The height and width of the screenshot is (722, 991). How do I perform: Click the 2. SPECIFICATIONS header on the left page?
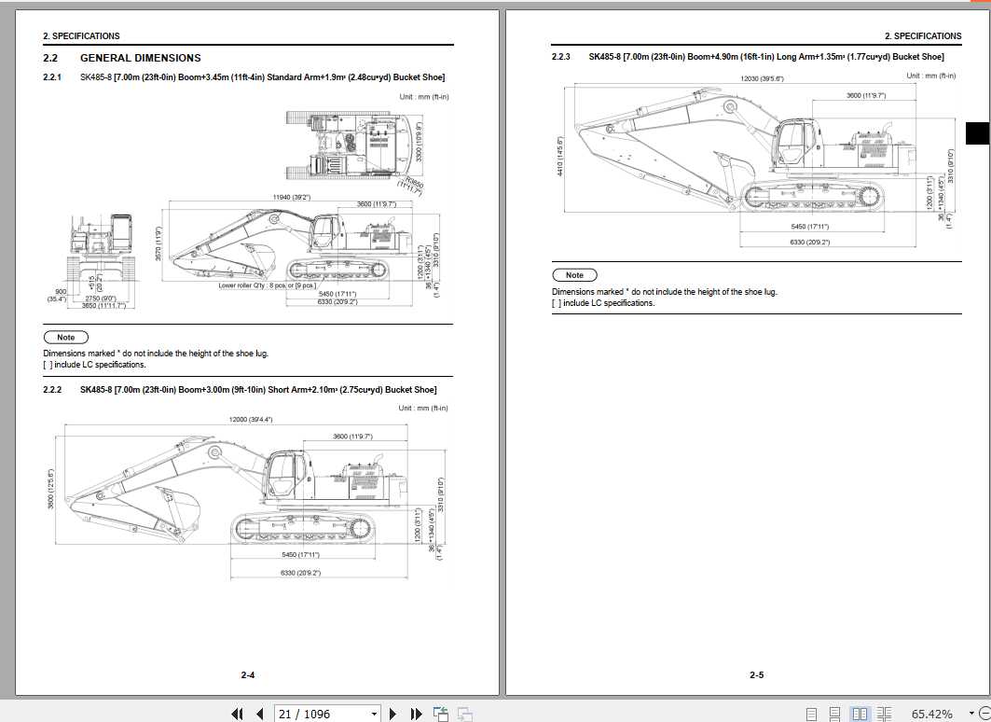pos(81,36)
